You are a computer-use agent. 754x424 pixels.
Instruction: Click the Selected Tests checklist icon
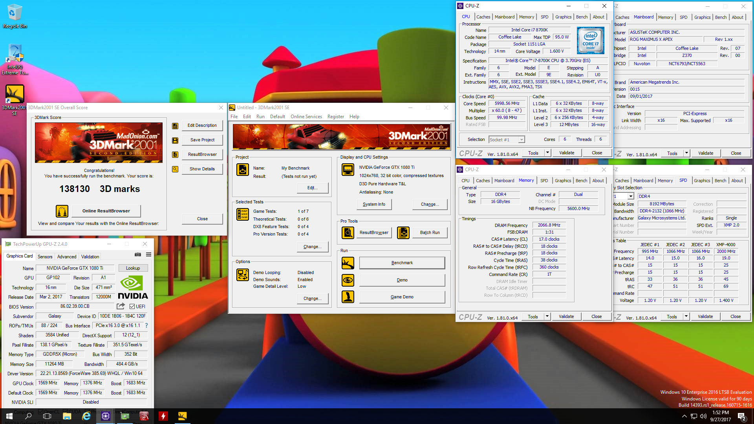pos(243,214)
